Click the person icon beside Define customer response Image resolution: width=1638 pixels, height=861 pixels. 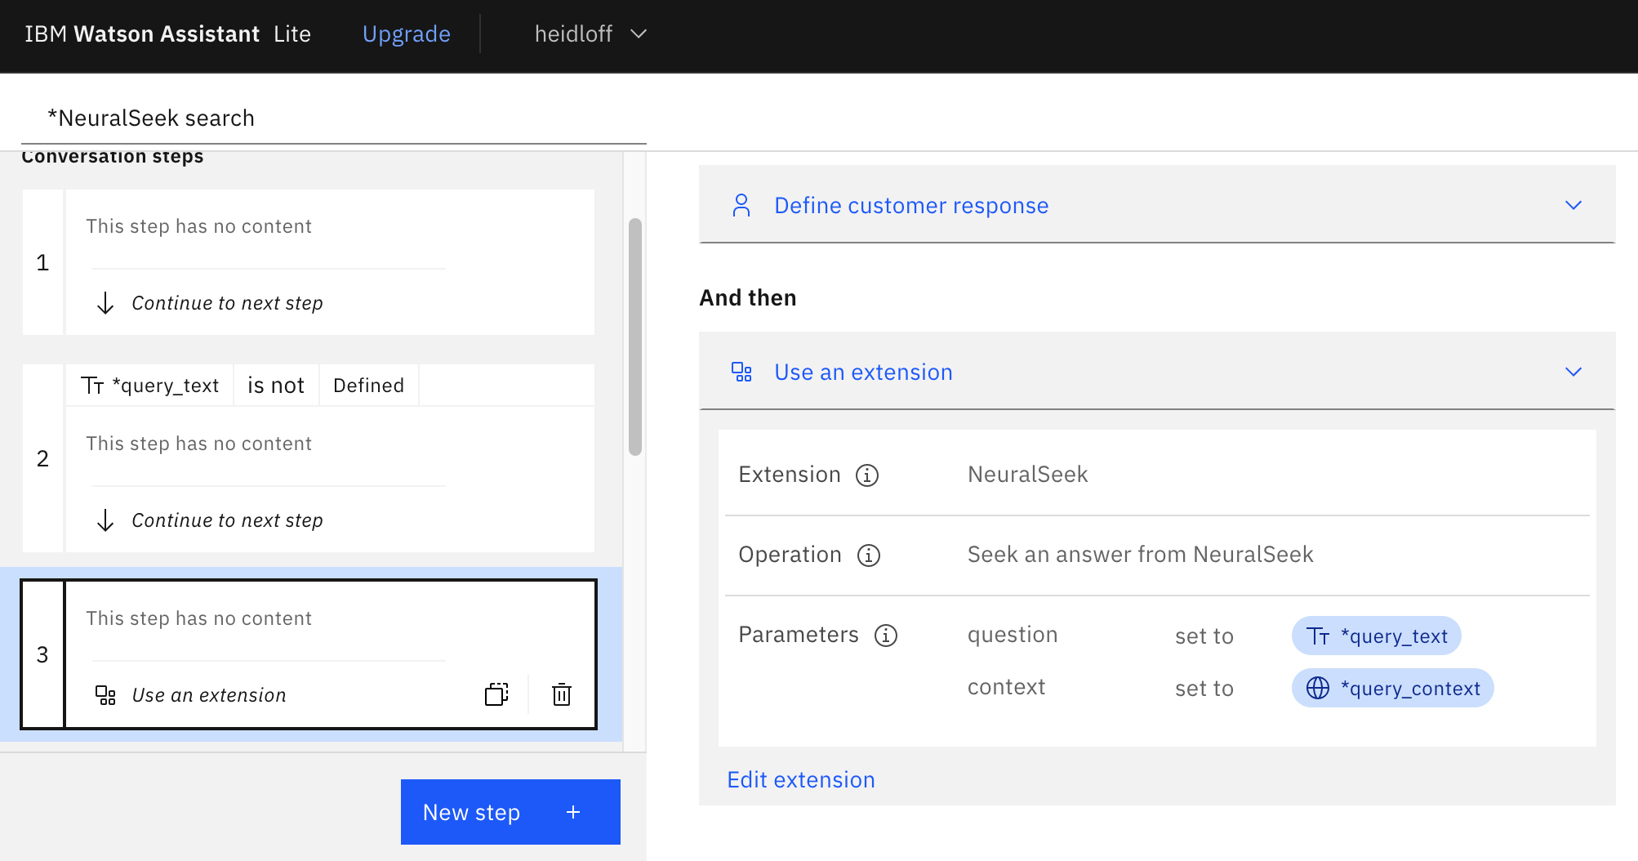click(x=741, y=205)
